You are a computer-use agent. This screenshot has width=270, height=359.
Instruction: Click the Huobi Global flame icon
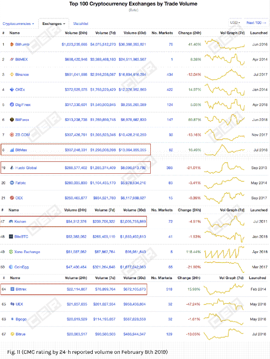click(12, 168)
